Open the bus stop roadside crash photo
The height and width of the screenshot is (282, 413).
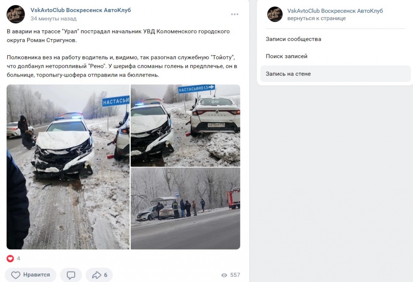[x=186, y=209]
